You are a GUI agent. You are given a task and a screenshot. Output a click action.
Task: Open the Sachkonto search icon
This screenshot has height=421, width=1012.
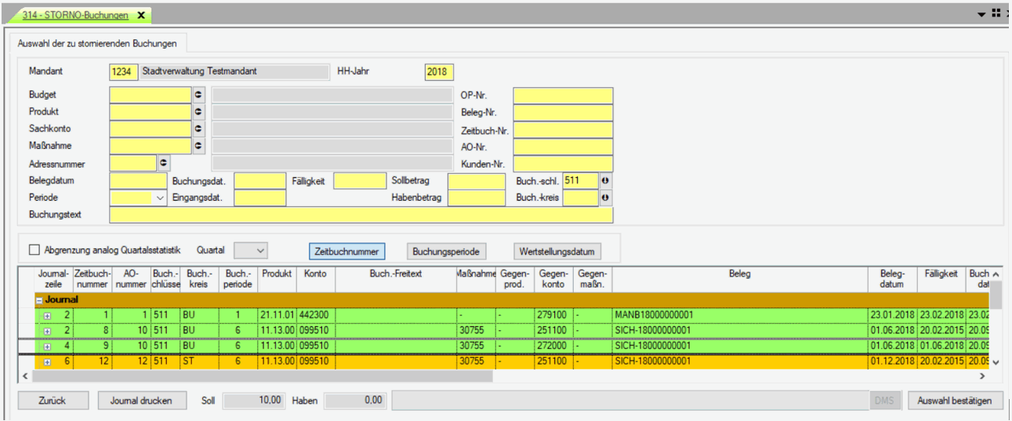pos(198,129)
